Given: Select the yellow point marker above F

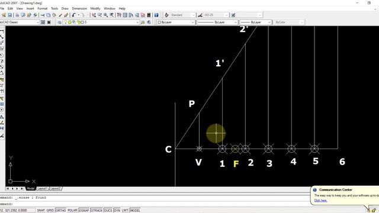Looking at the screenshot, I should pos(235,149).
